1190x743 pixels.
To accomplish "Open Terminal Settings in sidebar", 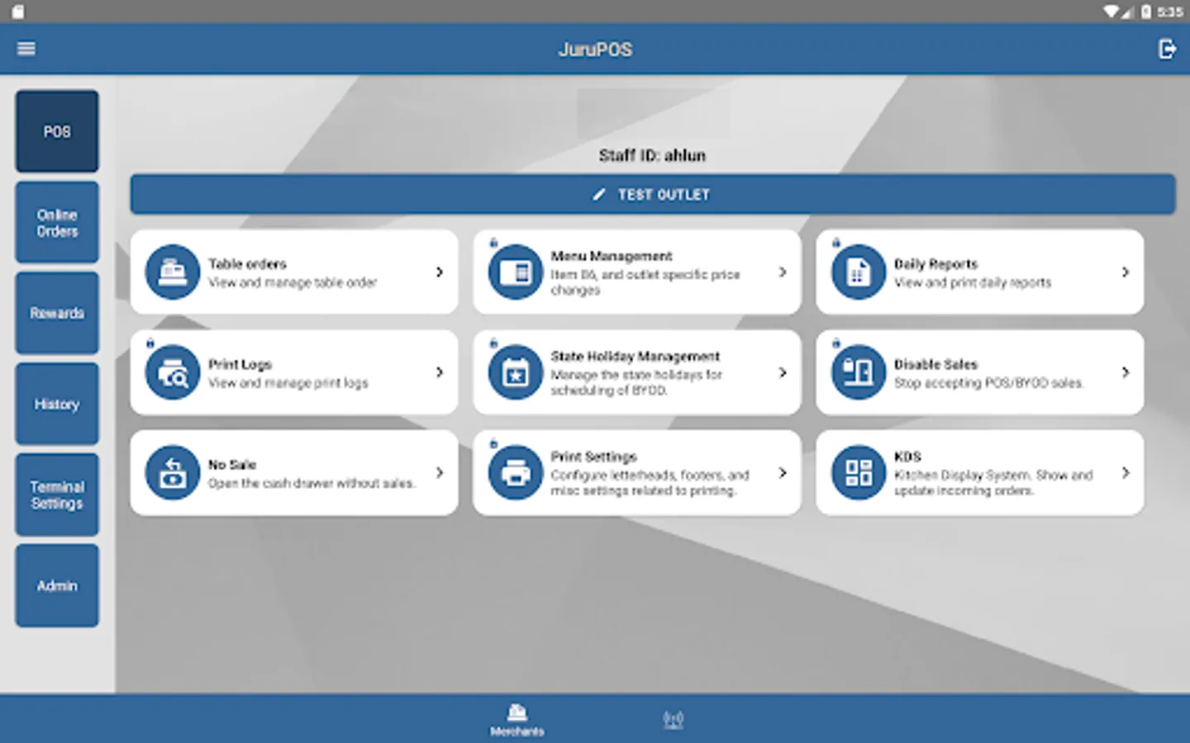I will pos(57,495).
